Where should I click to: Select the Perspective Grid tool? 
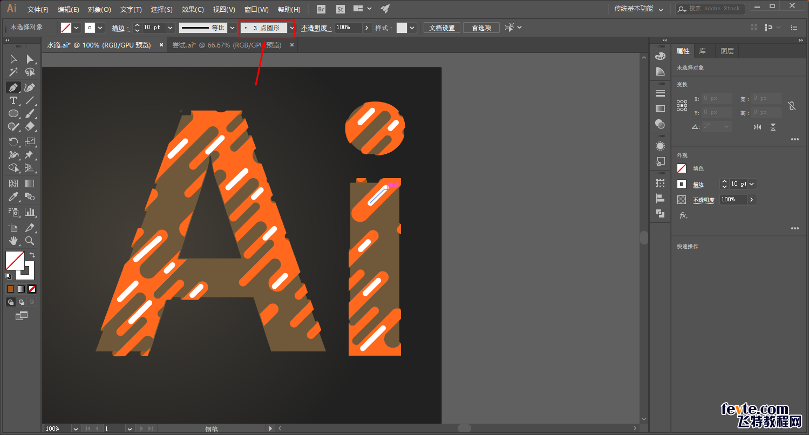coord(30,168)
